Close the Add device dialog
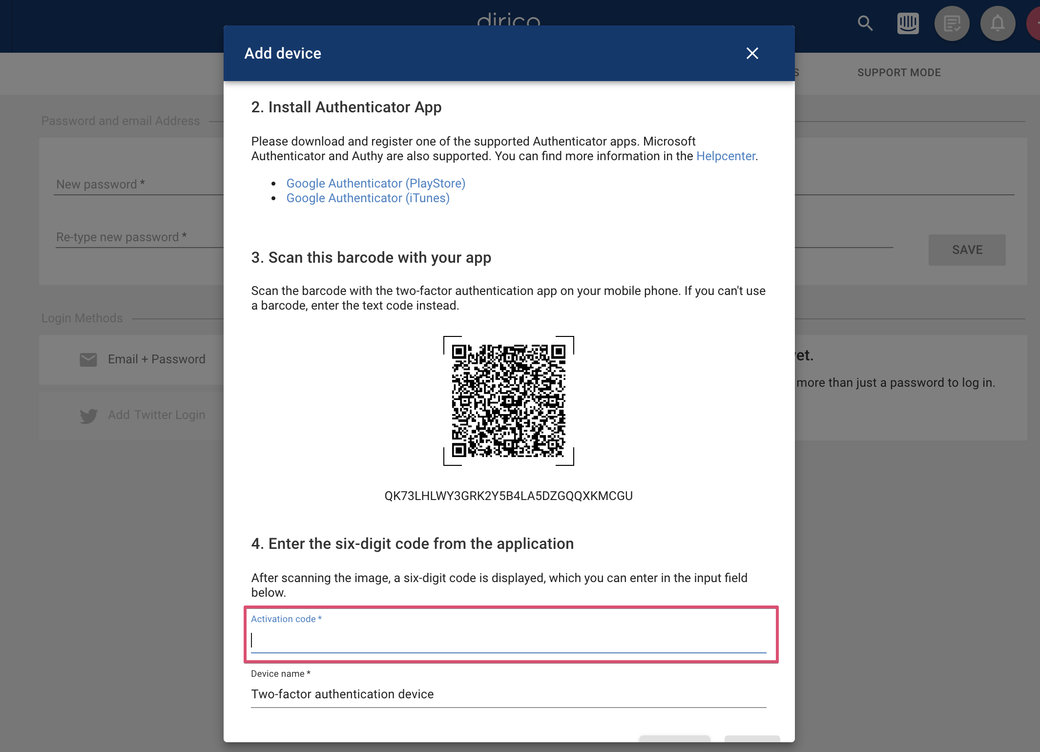This screenshot has height=752, width=1040. [x=752, y=53]
